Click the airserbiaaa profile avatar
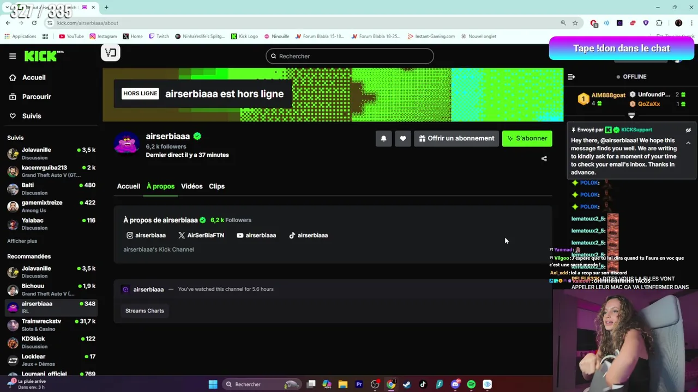The height and width of the screenshot is (392, 698). pos(127,144)
